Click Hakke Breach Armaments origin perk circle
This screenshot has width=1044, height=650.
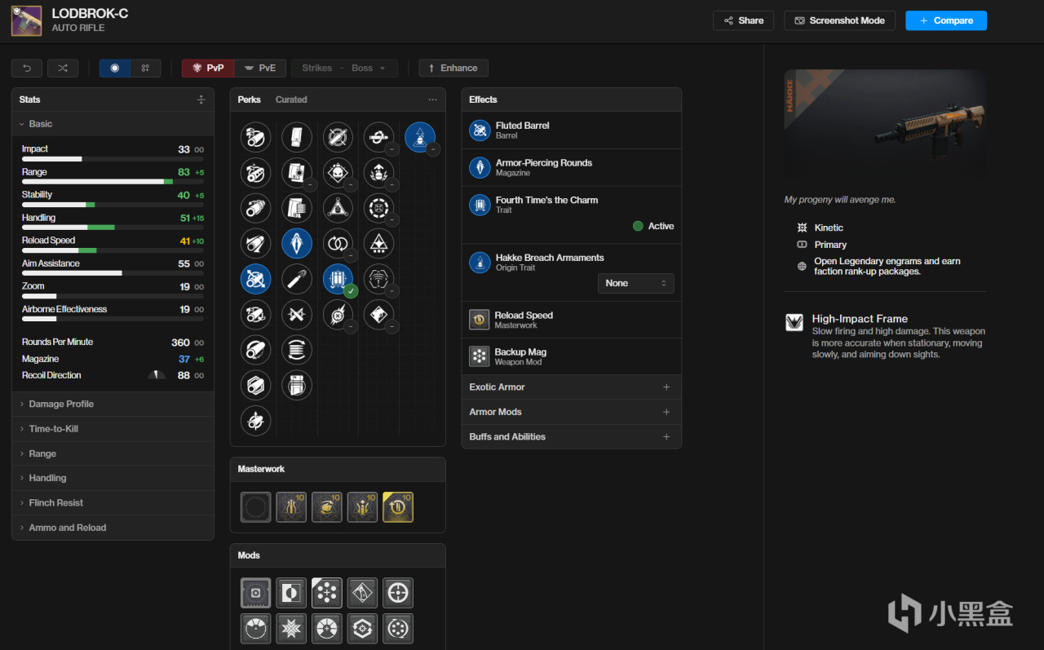coord(420,137)
